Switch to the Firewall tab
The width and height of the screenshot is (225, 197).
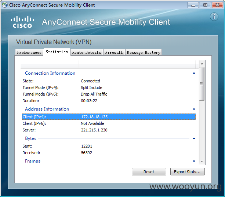114,52
